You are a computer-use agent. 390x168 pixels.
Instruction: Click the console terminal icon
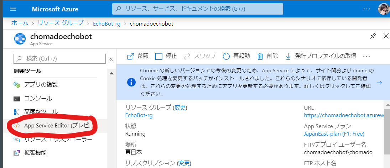click(17, 99)
